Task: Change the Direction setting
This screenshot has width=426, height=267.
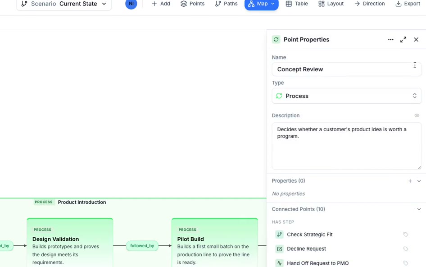Action: pos(370,4)
